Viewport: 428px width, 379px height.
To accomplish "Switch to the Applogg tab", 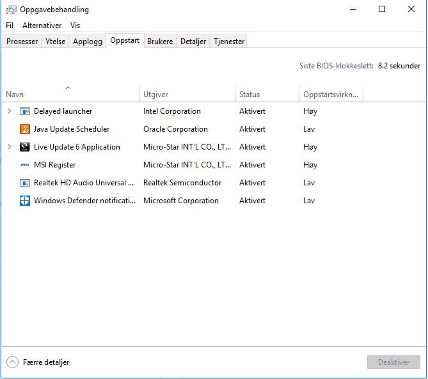I will click(x=88, y=42).
